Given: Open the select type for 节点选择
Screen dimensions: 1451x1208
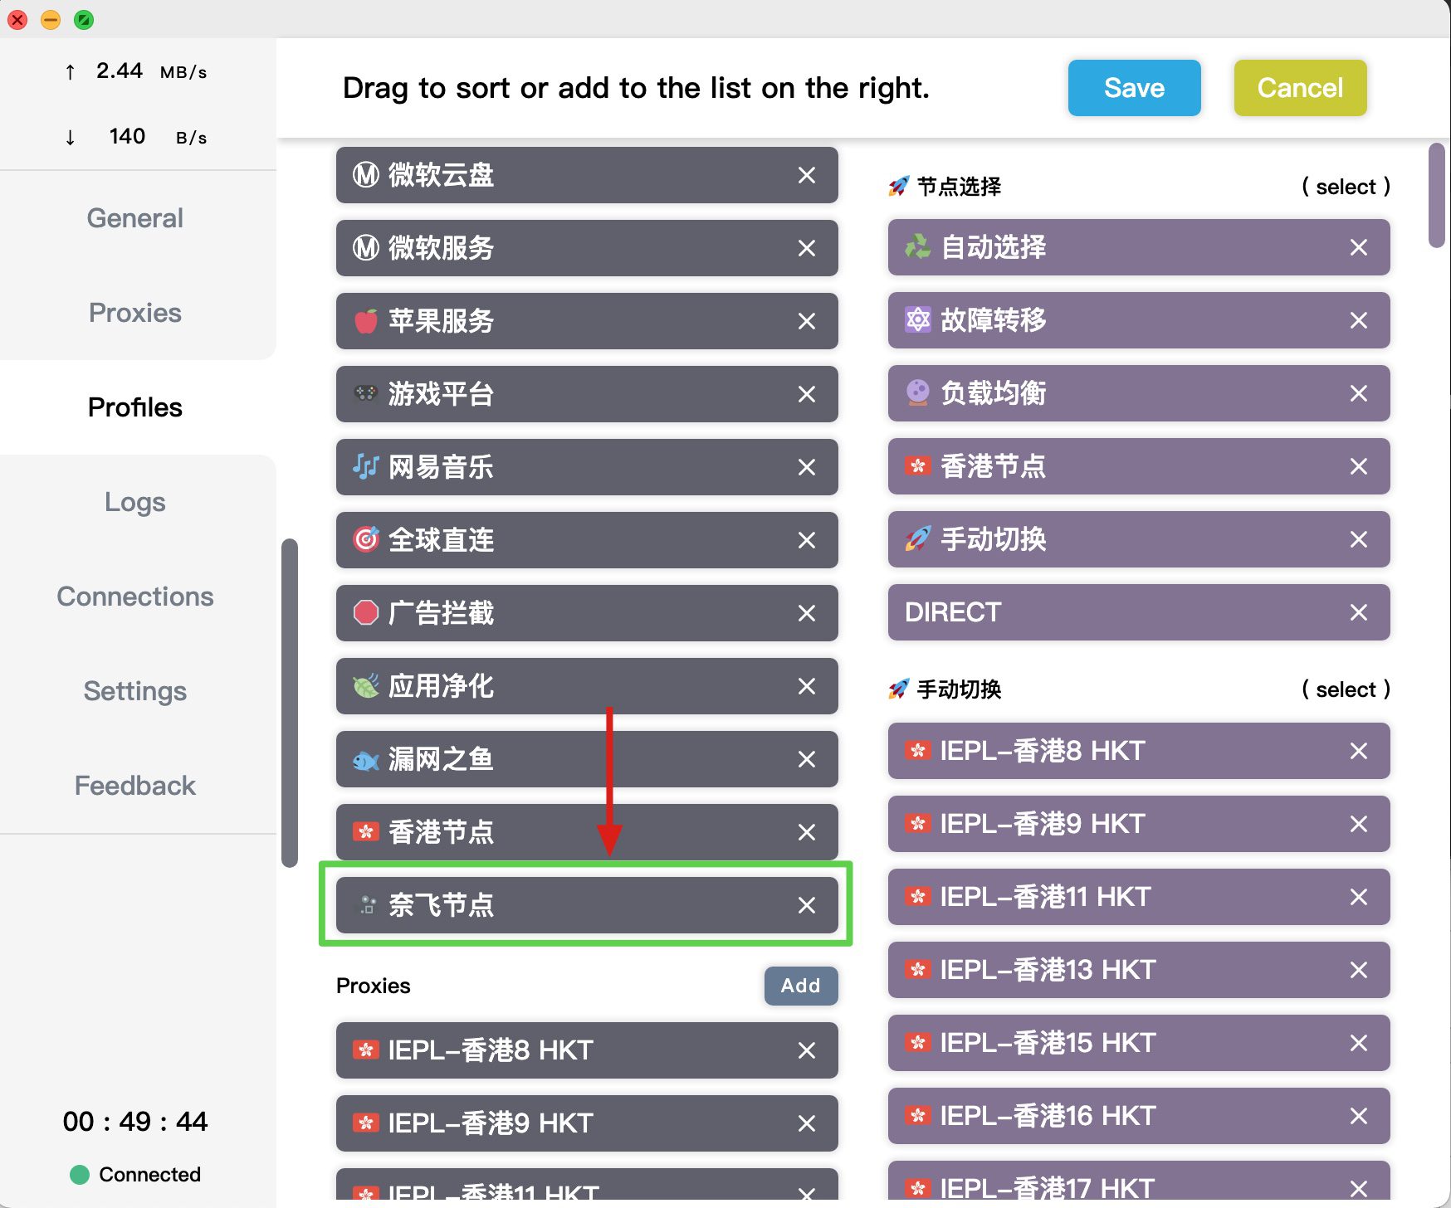Looking at the screenshot, I should (1346, 187).
